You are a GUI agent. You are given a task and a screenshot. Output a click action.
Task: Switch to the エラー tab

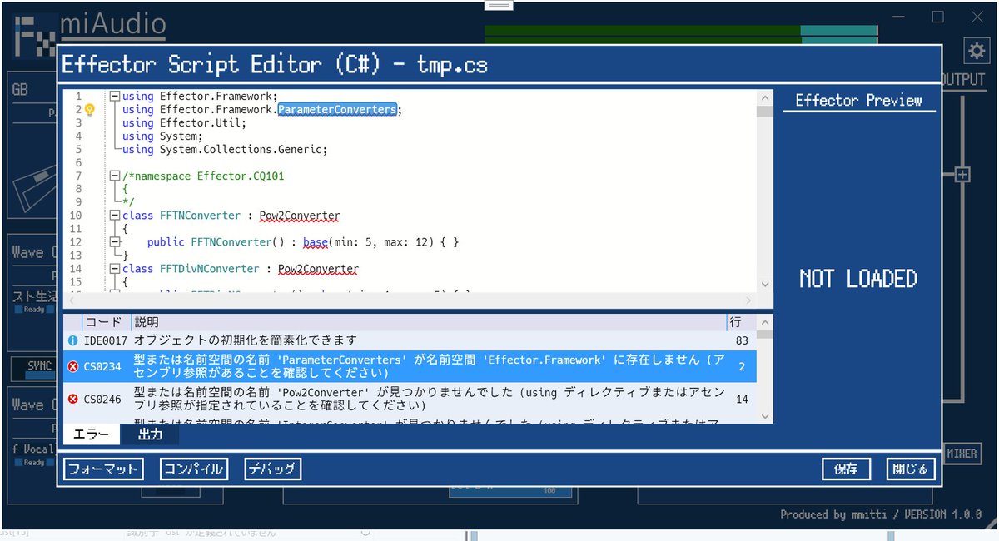91,434
